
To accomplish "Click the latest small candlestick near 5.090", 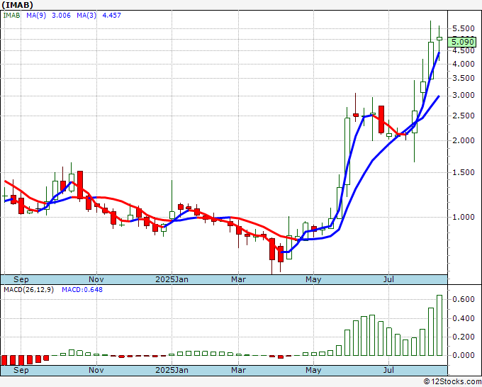I will [x=439, y=38].
